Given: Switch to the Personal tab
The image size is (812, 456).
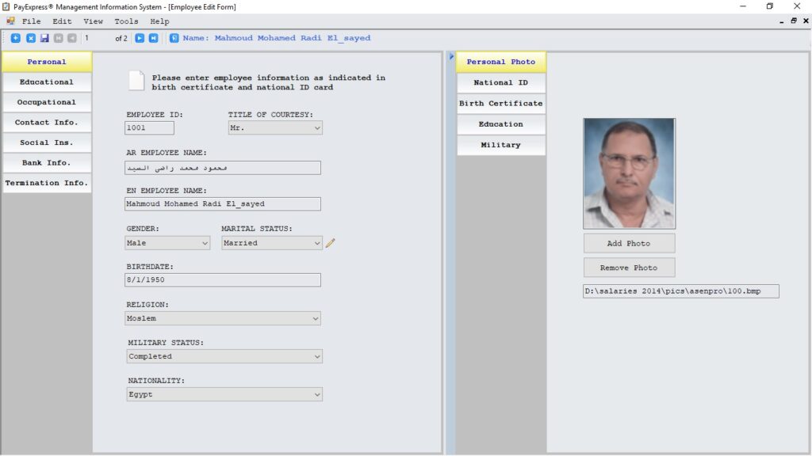Looking at the screenshot, I should click(47, 62).
